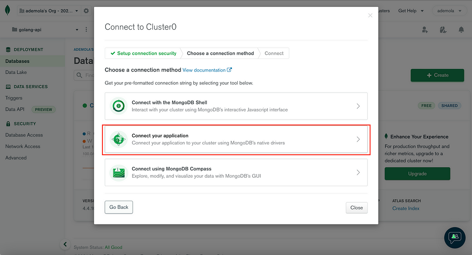The width and height of the screenshot is (472, 255).
Task: Click chevron on MongoDB Shell option
Action: point(358,106)
